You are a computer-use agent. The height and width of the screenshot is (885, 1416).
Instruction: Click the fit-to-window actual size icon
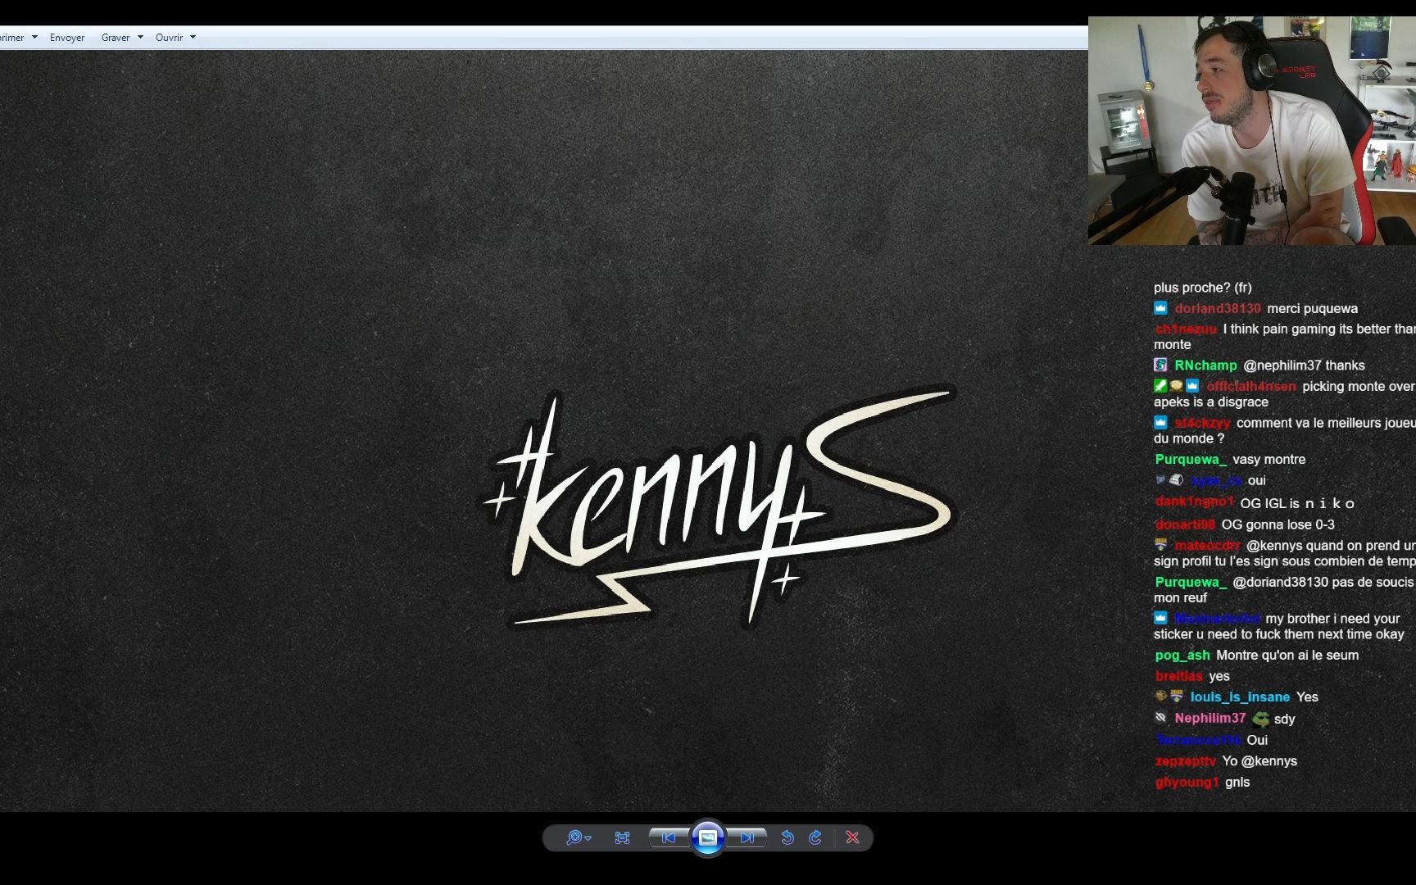pyautogui.click(x=622, y=837)
